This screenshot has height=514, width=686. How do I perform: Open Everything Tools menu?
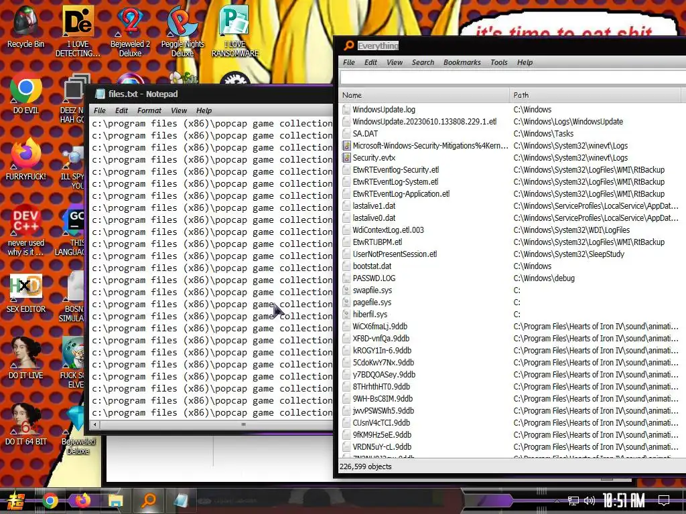[x=498, y=62]
